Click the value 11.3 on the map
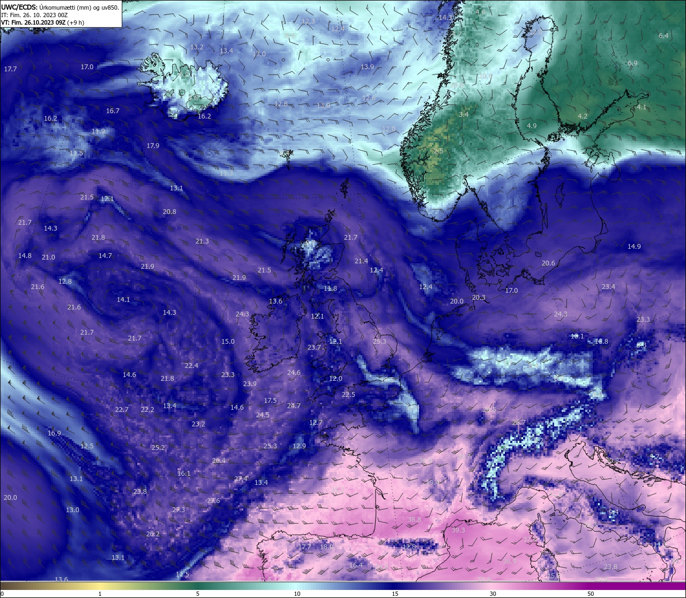 click(226, 173)
